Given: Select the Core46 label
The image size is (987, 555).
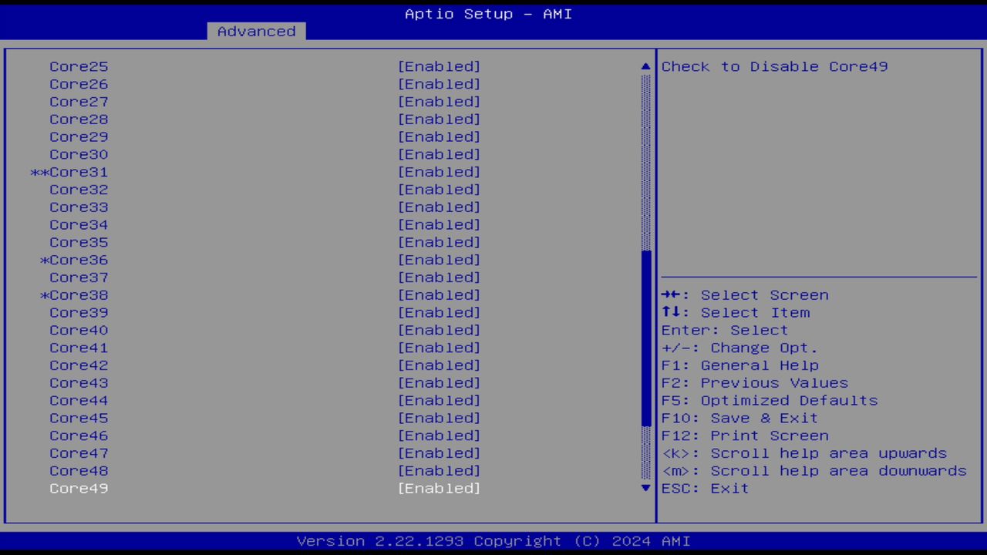Looking at the screenshot, I should (x=79, y=436).
